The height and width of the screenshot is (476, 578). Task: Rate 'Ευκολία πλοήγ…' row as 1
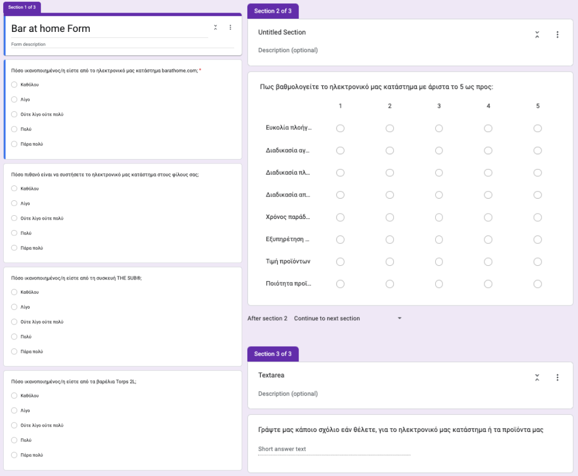(340, 128)
